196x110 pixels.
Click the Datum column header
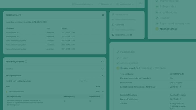(64, 29)
